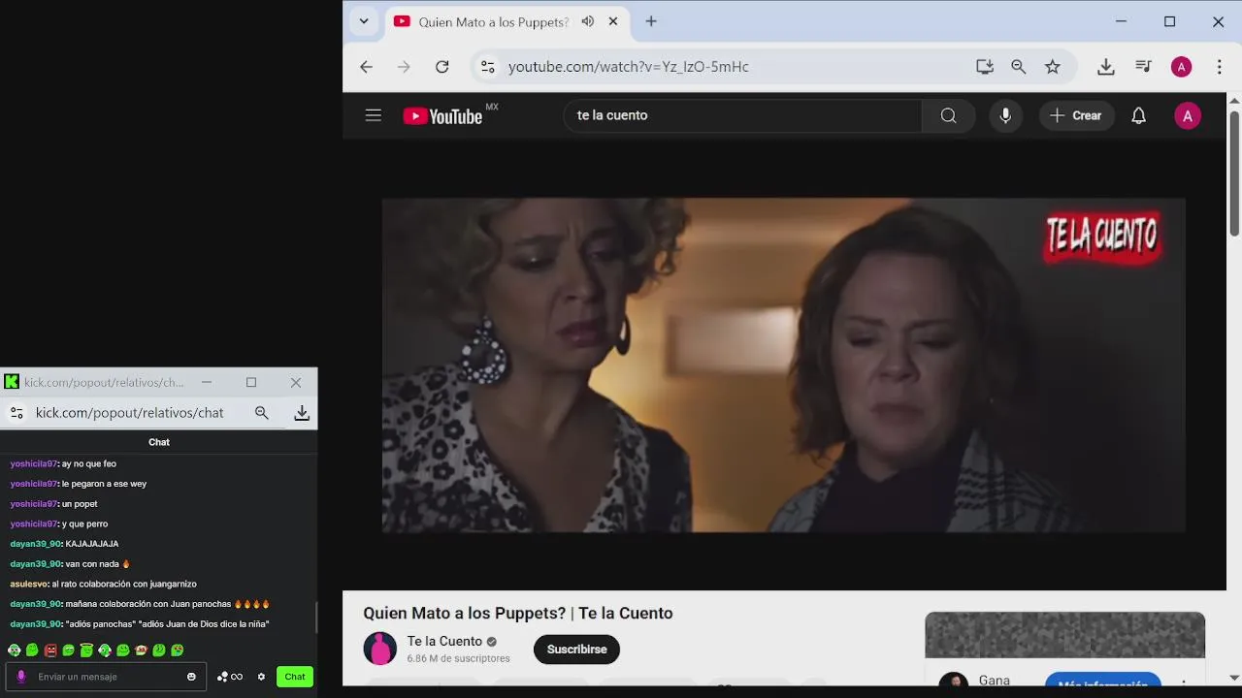Click chat message 'le pegaron a ese wey'
The image size is (1242, 698).
(104, 484)
